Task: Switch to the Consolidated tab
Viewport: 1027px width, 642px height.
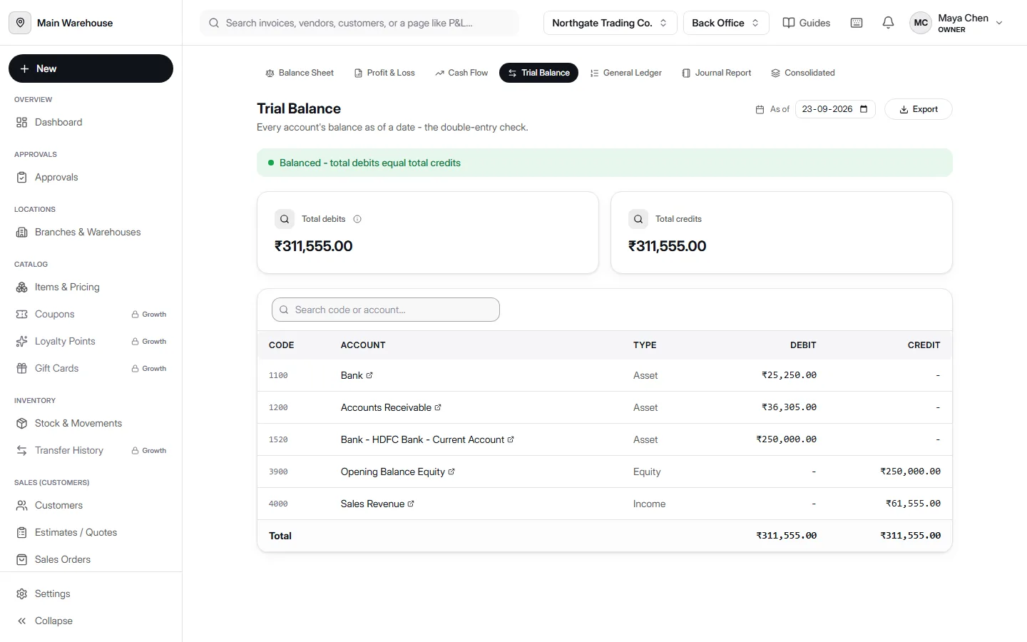Action: pos(803,73)
